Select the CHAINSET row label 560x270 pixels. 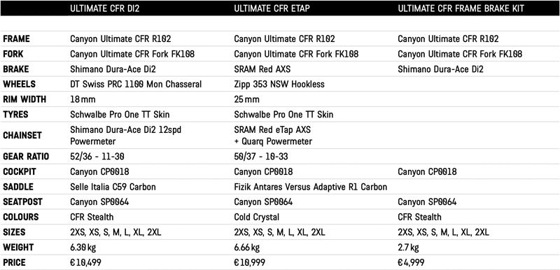[x=22, y=136]
